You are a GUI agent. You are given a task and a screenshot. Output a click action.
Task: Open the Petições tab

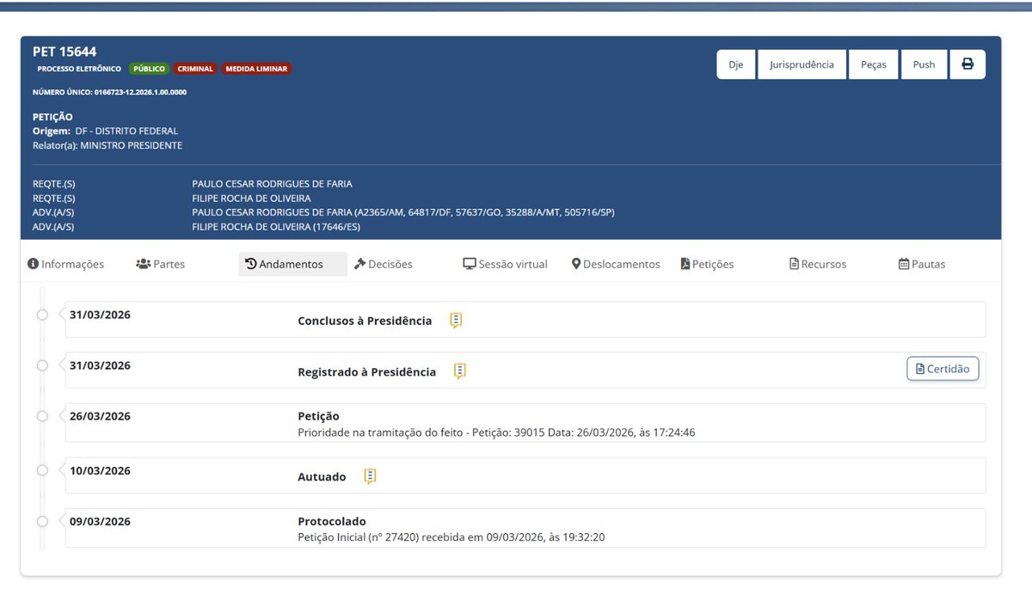click(x=708, y=264)
